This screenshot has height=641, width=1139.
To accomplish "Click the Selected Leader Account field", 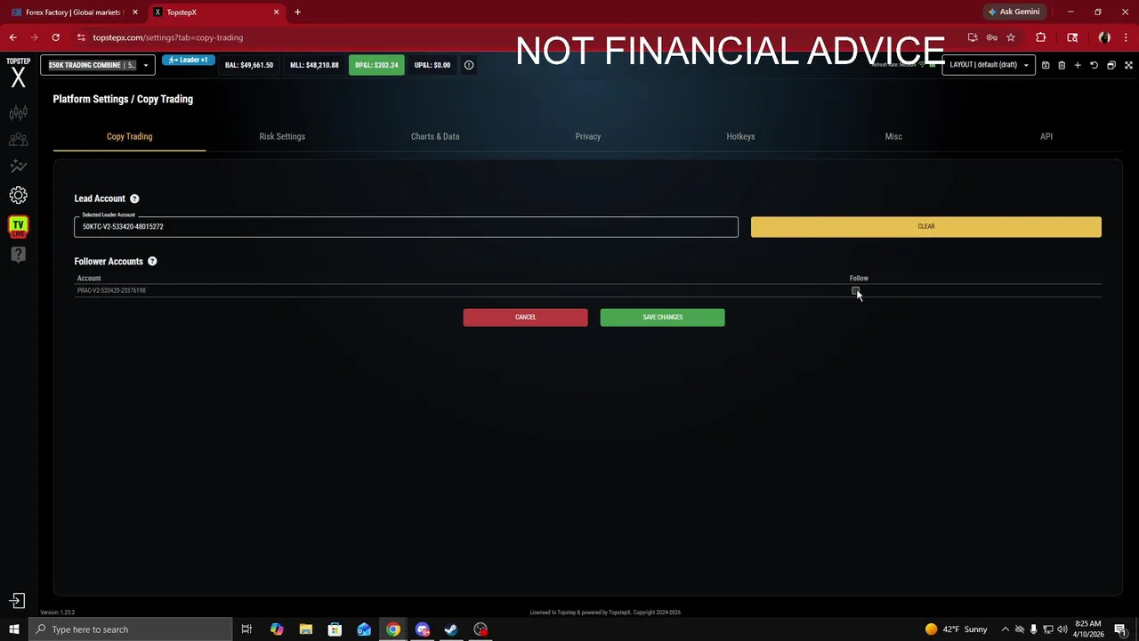I will pyautogui.click(x=406, y=226).
